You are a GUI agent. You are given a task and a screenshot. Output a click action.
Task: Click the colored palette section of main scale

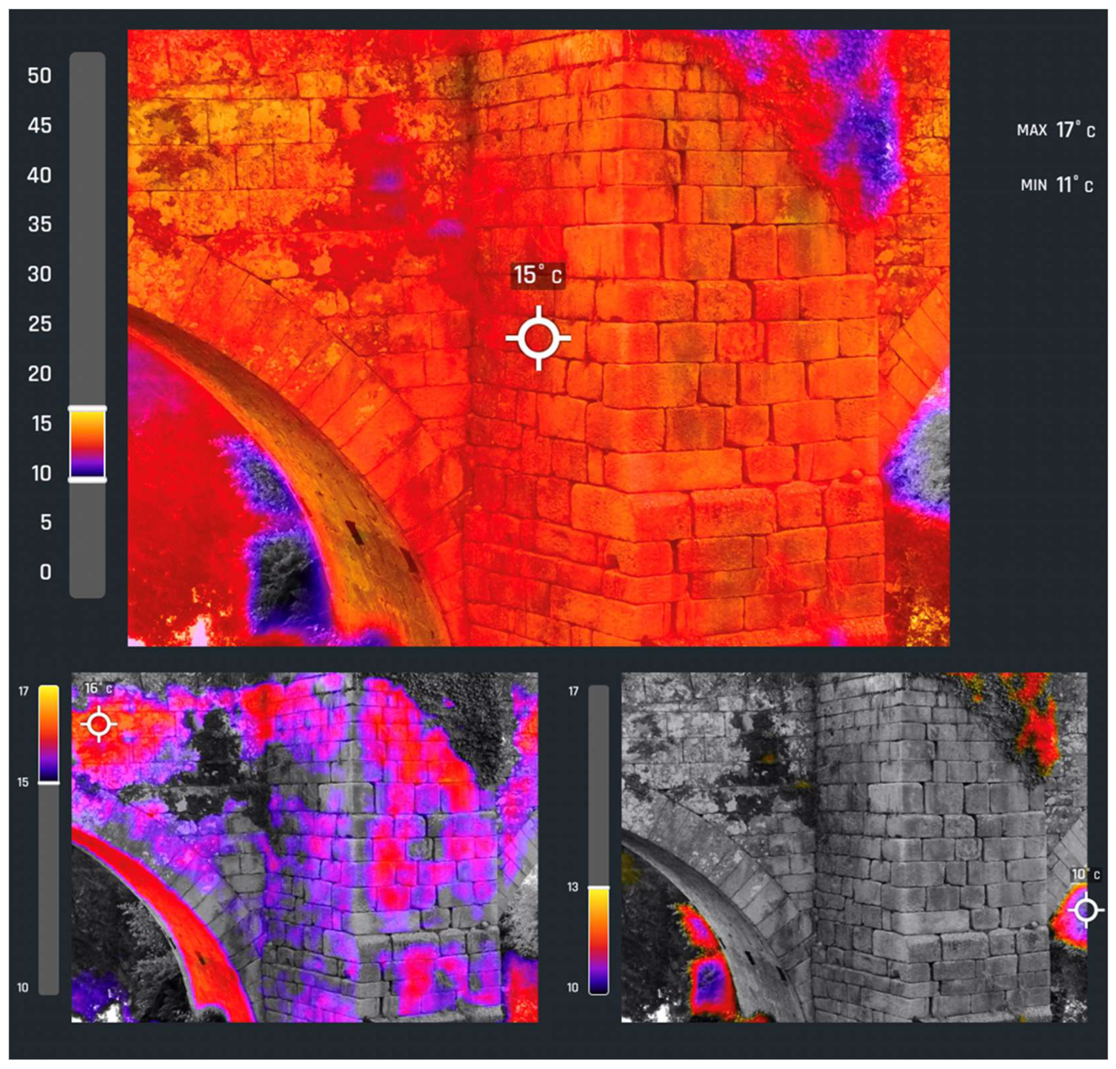pyautogui.click(x=87, y=444)
